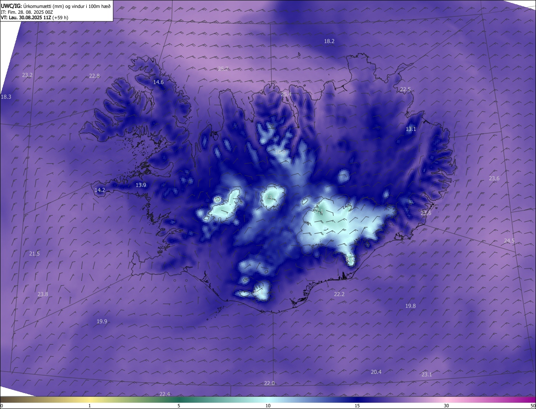Click the 22.8 value label on the map
The height and width of the screenshot is (409, 536).
click(94, 76)
